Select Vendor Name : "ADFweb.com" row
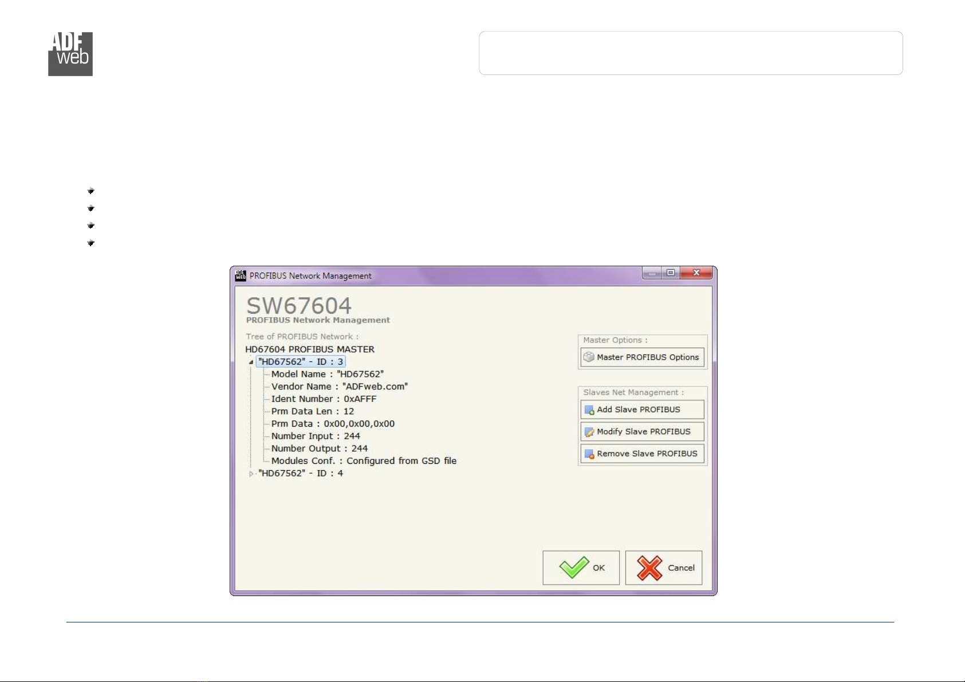 [x=340, y=387]
